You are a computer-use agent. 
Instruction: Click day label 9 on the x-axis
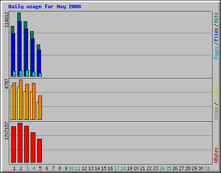(66, 168)
